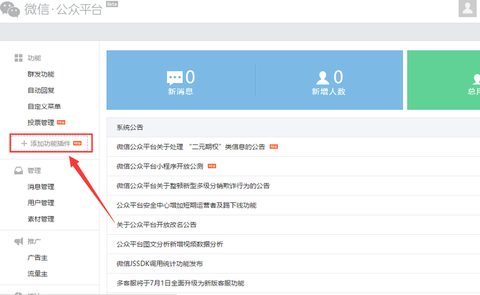The height and width of the screenshot is (295, 480).
Task: Click the green total users tile
Action: 443,80
